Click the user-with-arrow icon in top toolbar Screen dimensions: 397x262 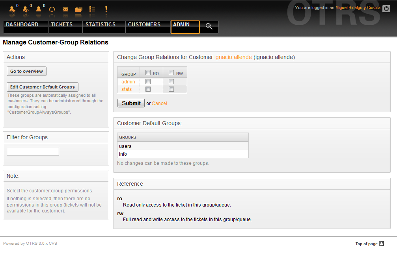coord(25,9)
